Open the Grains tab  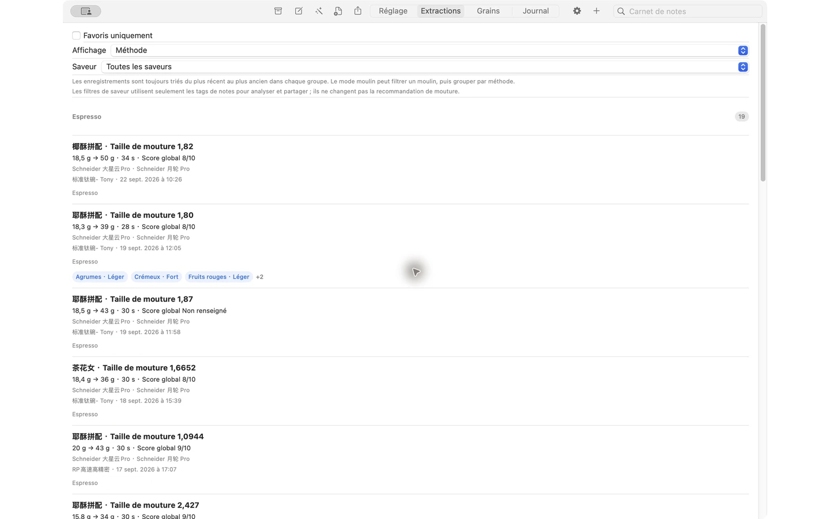[488, 11]
